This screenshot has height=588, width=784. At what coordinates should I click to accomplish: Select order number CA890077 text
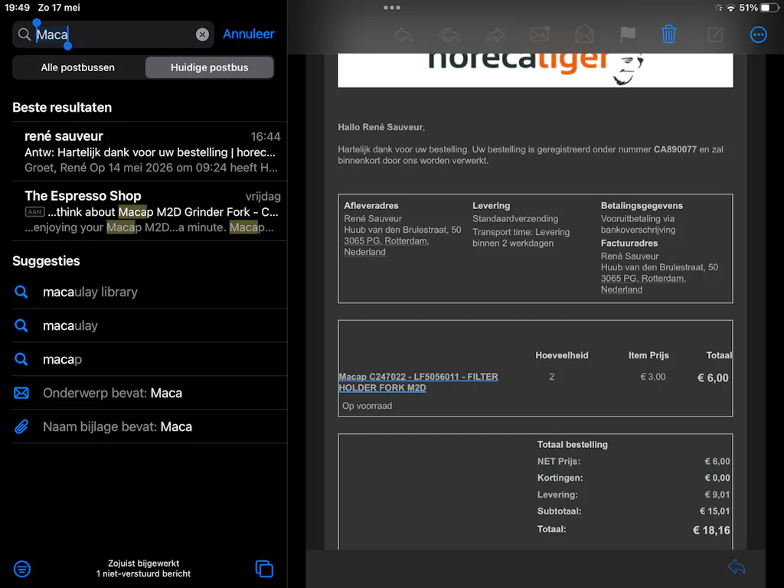coord(675,149)
